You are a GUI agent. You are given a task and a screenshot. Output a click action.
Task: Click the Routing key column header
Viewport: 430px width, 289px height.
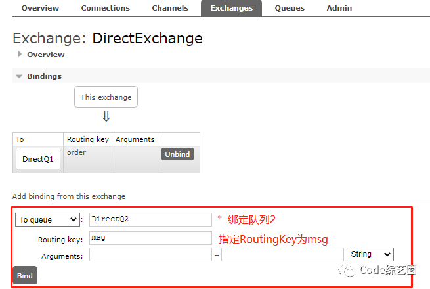[88, 139]
